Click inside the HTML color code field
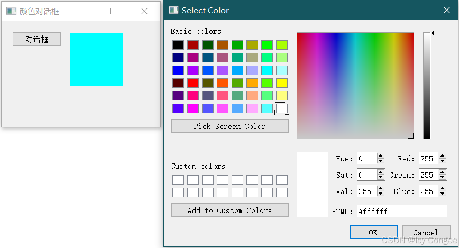 pyautogui.click(x=402, y=211)
